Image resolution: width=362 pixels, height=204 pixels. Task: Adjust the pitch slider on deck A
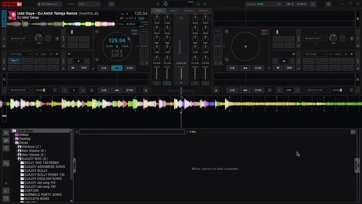pyautogui.click(x=145, y=47)
